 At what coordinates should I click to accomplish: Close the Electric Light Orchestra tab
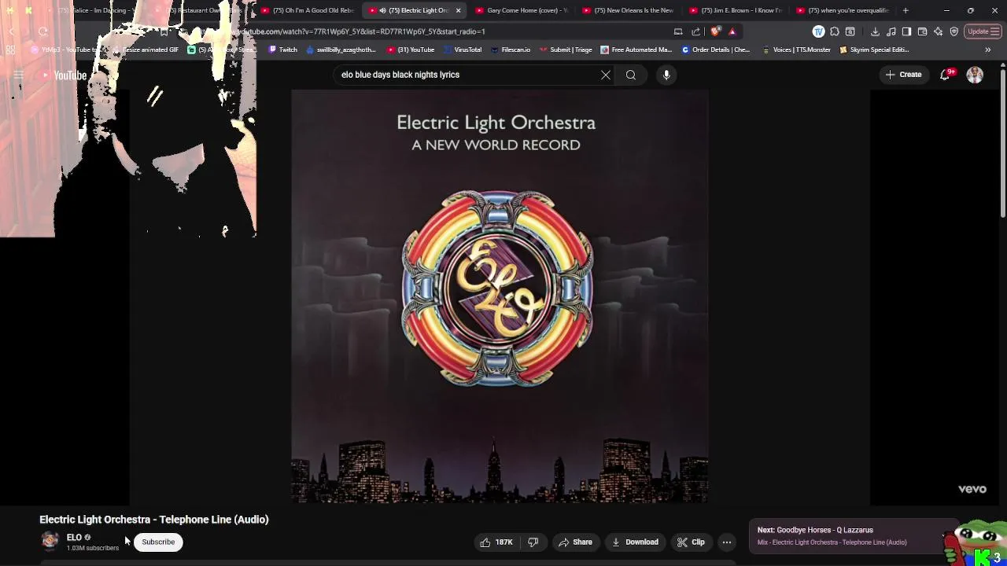coord(458,10)
